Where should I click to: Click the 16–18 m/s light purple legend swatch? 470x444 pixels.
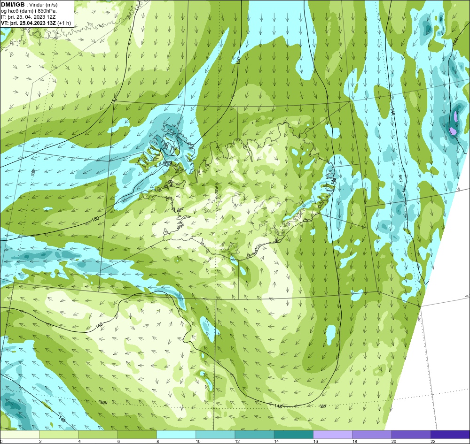[x=333, y=434]
